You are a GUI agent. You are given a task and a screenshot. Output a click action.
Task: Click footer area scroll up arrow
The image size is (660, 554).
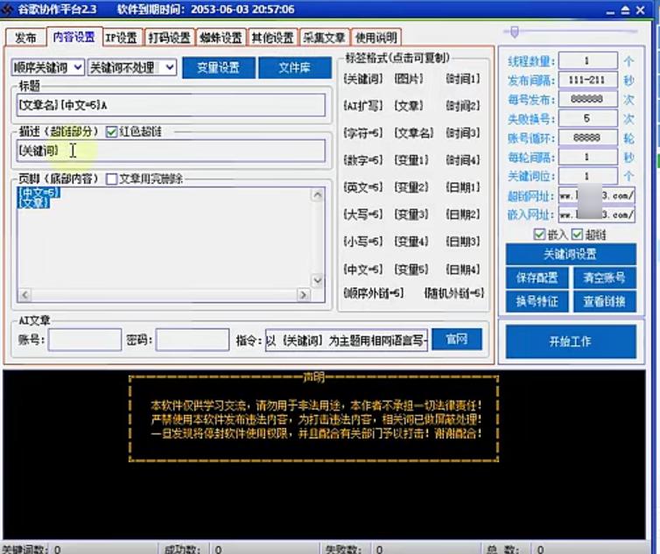pos(318,195)
